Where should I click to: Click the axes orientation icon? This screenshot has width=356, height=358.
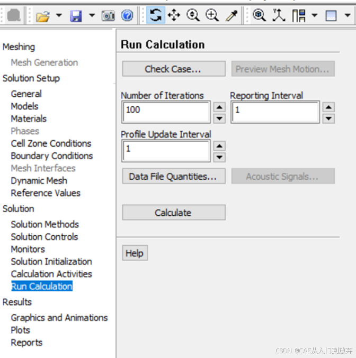click(279, 15)
